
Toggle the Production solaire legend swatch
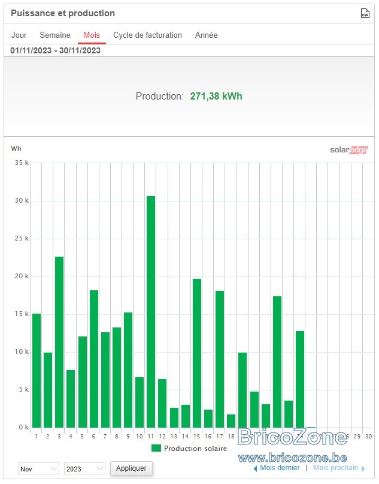[156, 448]
